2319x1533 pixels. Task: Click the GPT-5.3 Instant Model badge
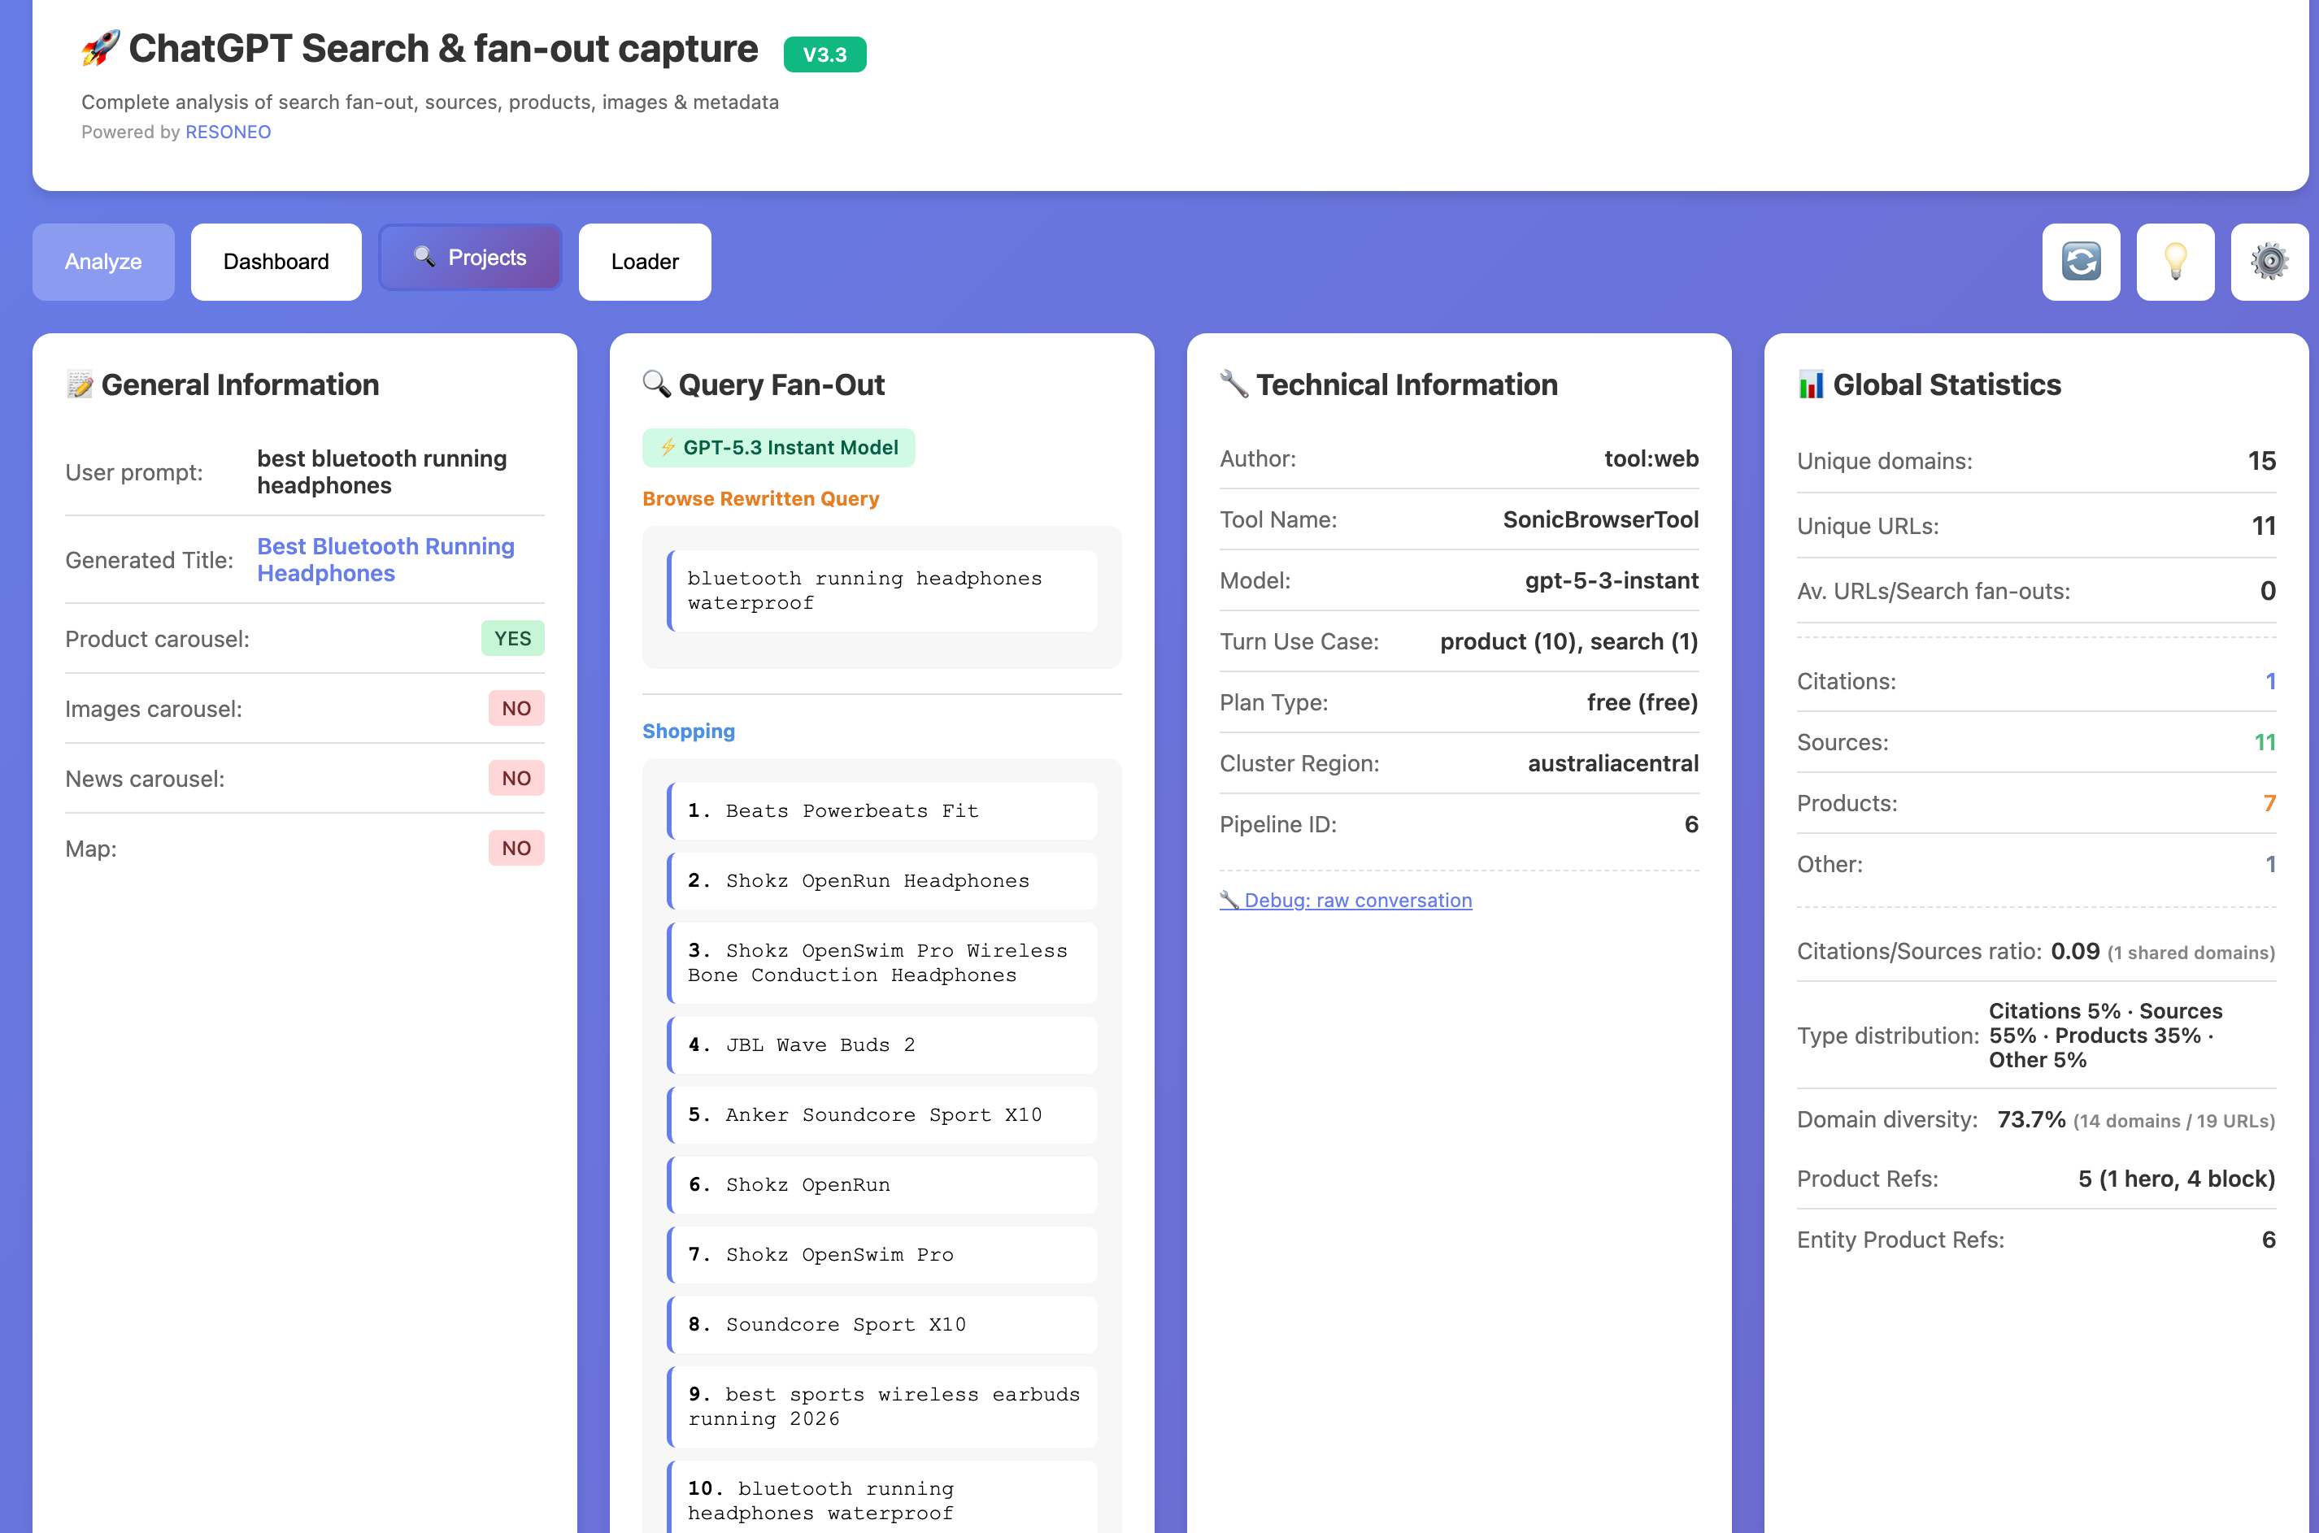tap(778, 448)
